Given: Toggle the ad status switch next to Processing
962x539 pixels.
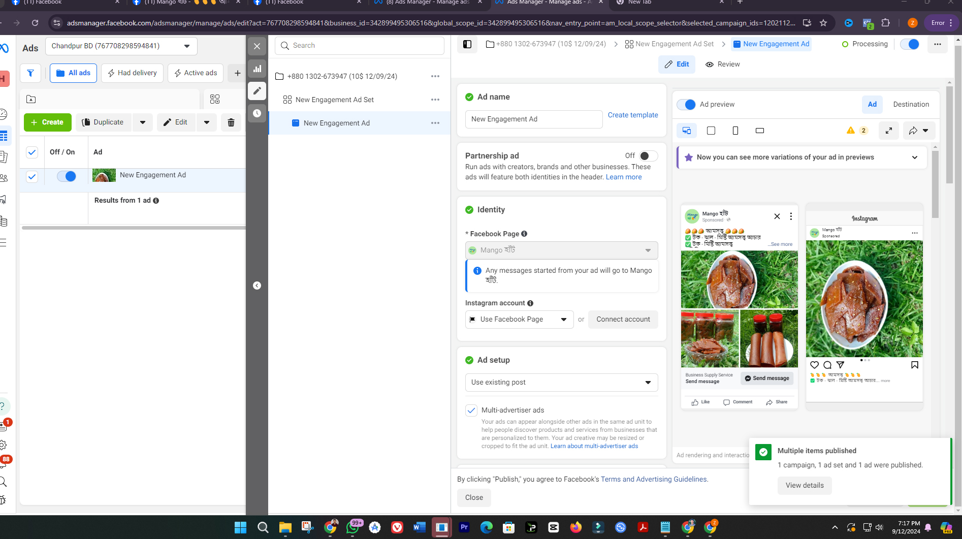Looking at the screenshot, I should tap(909, 44).
